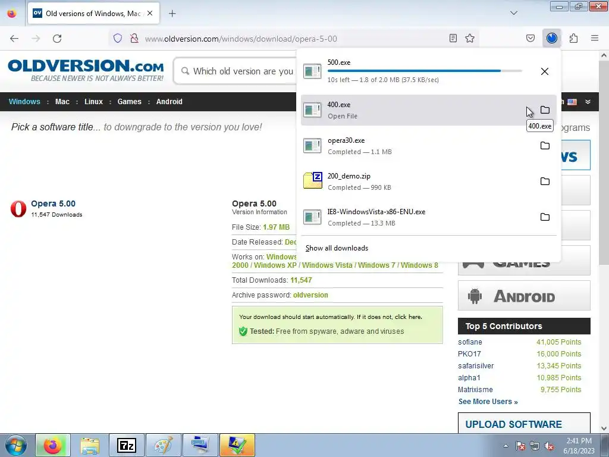Viewport: 609px width, 457px height.
Task: Click the 200_demo.zip archive icon
Action: tap(313, 181)
